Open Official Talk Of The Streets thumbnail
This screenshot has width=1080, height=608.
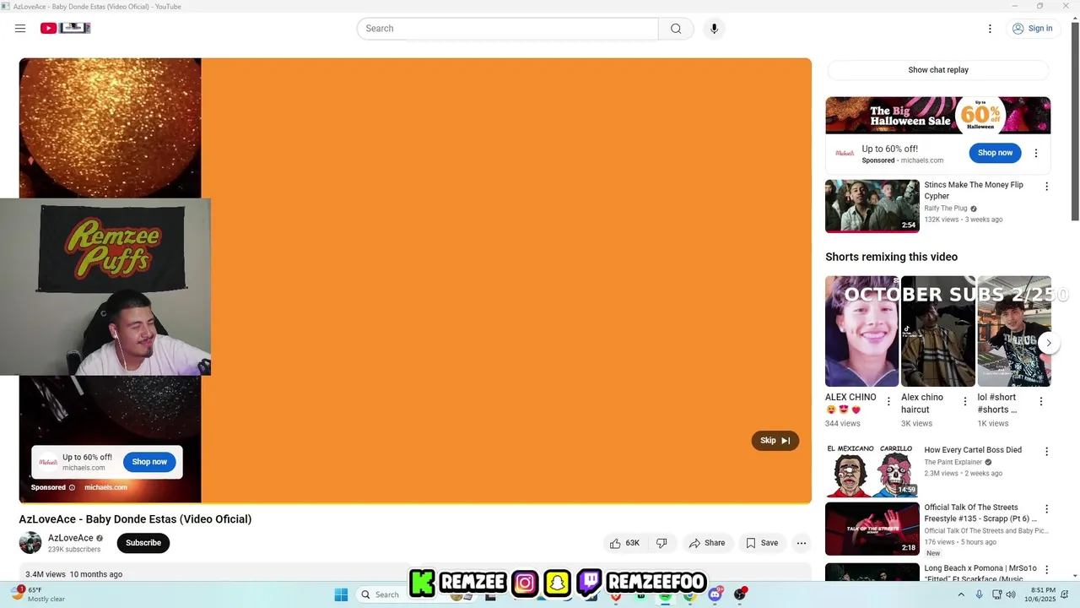pyautogui.click(x=872, y=529)
